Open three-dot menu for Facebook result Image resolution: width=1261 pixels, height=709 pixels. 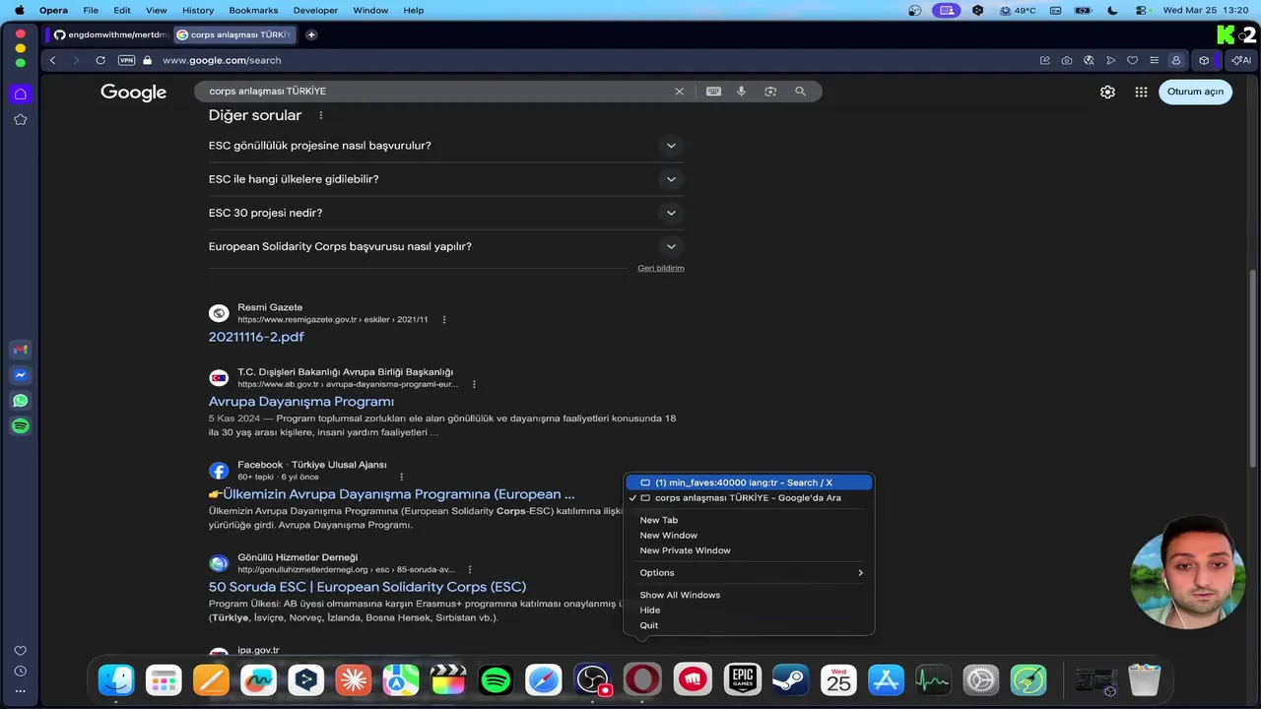click(401, 477)
